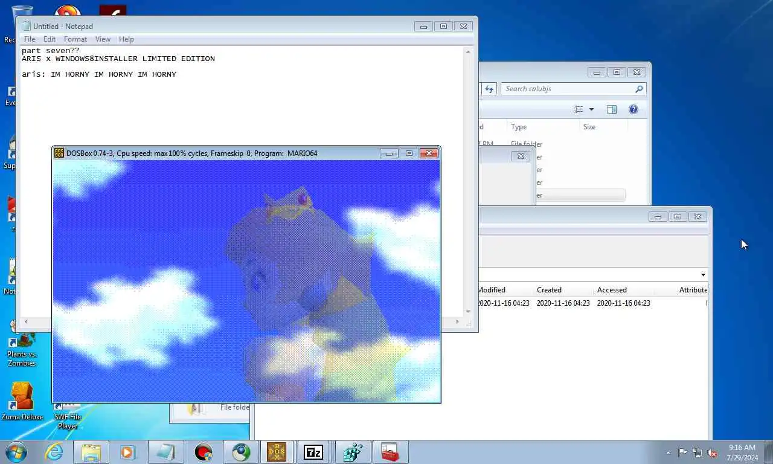Click inside the DOSBox MARIO64 game screen

246,281
